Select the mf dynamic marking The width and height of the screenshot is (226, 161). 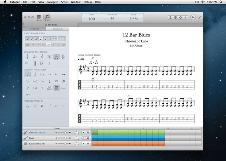(49, 45)
